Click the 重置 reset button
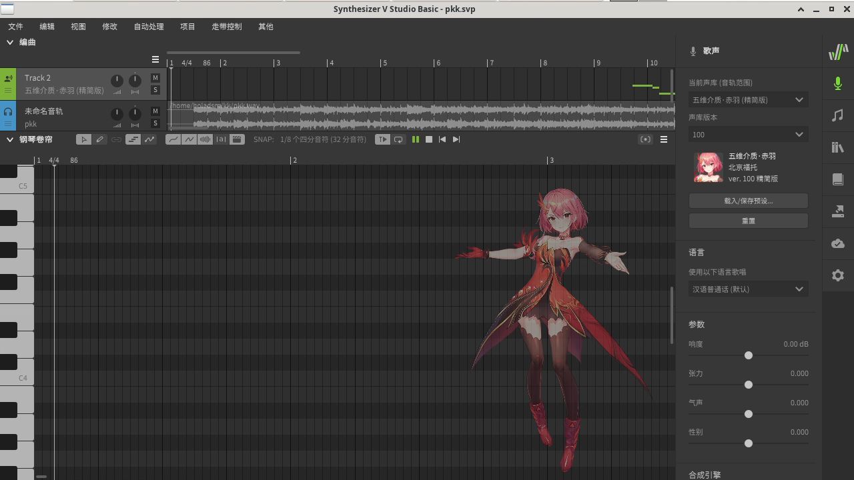Screen dimensions: 854x480 pyautogui.click(x=748, y=221)
